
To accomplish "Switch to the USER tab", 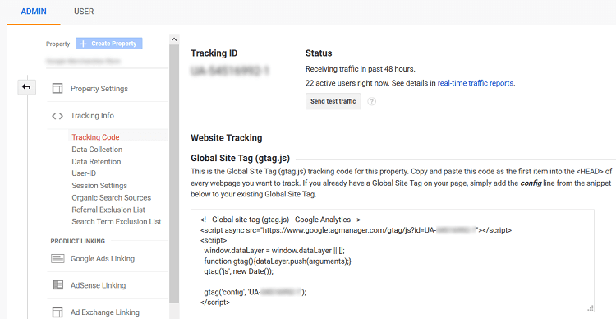I will [84, 12].
